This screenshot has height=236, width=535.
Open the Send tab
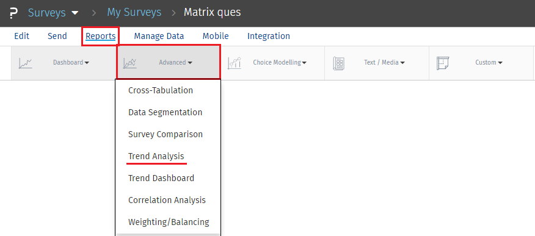57,36
